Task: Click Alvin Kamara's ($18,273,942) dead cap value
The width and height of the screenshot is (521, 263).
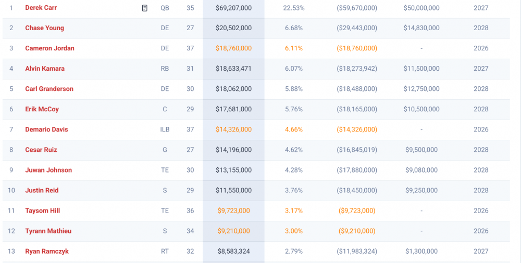Action: (357, 69)
